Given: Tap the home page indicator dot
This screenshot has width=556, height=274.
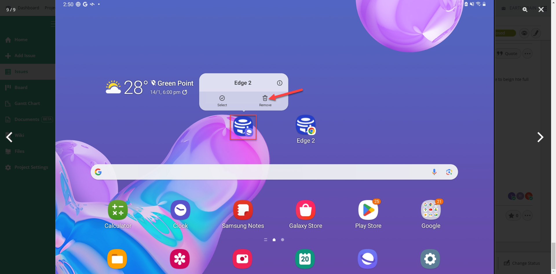Looking at the screenshot, I should [x=274, y=240].
